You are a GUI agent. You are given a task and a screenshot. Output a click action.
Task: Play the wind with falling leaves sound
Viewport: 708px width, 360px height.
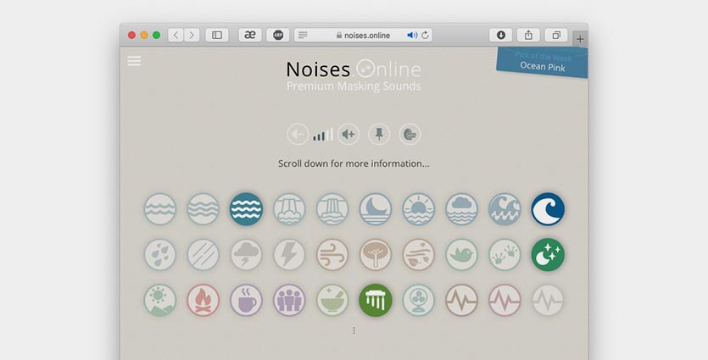coord(419,255)
